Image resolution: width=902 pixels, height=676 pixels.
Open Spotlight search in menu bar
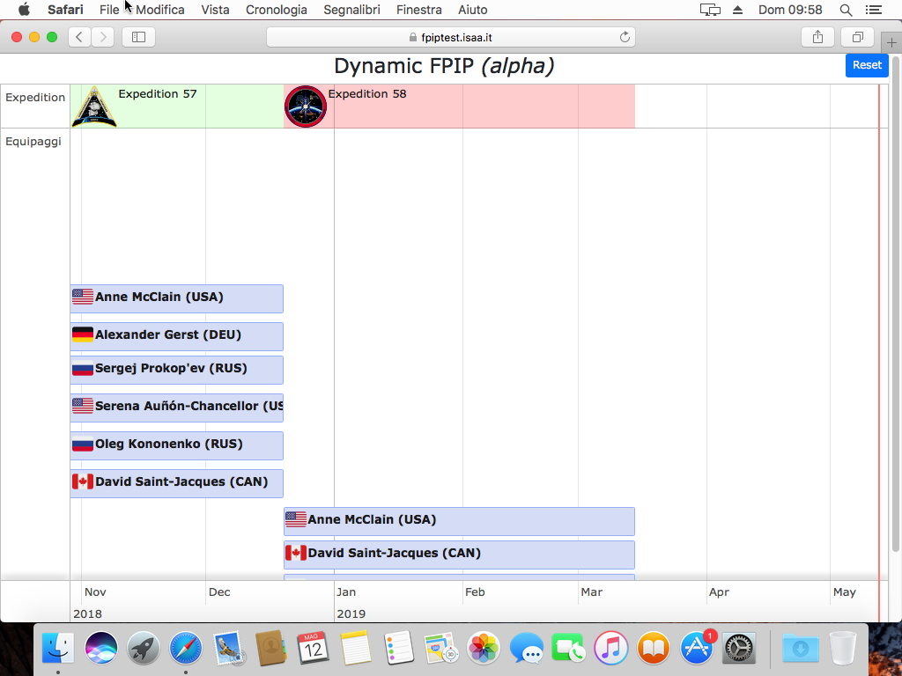(x=846, y=10)
